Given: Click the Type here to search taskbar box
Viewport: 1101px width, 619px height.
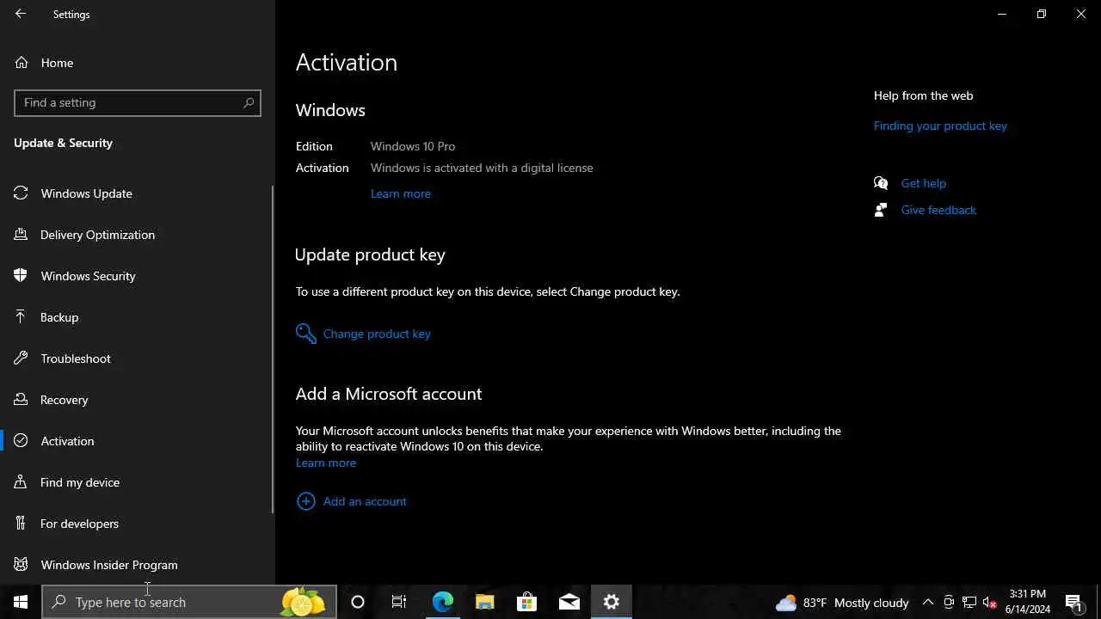Looking at the screenshot, I should (189, 603).
